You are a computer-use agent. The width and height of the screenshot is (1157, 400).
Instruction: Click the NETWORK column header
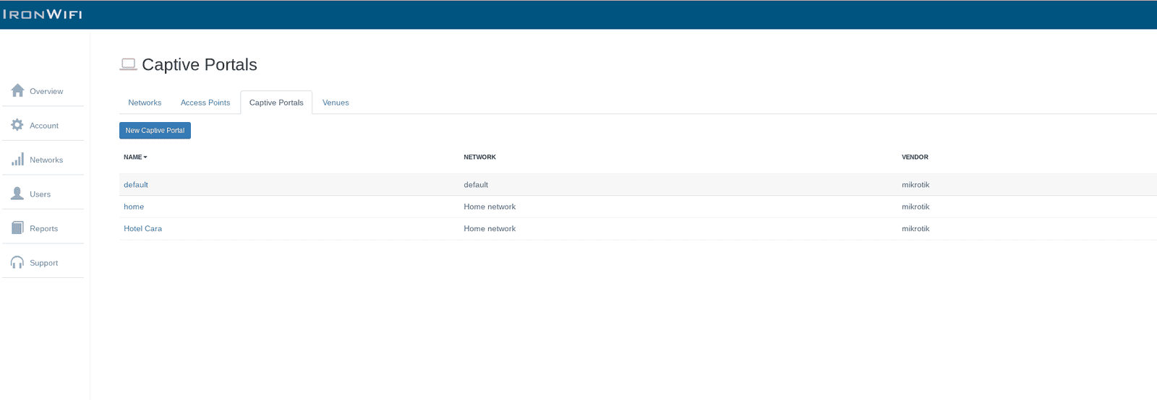click(479, 157)
